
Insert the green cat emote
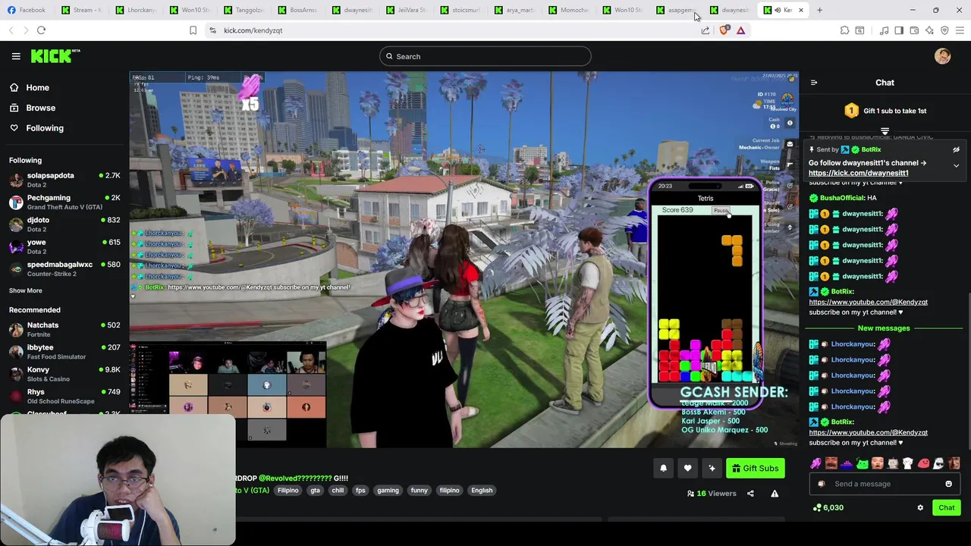pyautogui.click(x=862, y=463)
